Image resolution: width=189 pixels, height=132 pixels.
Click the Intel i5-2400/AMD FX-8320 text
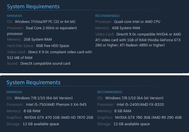pyautogui.click(x=140, y=105)
